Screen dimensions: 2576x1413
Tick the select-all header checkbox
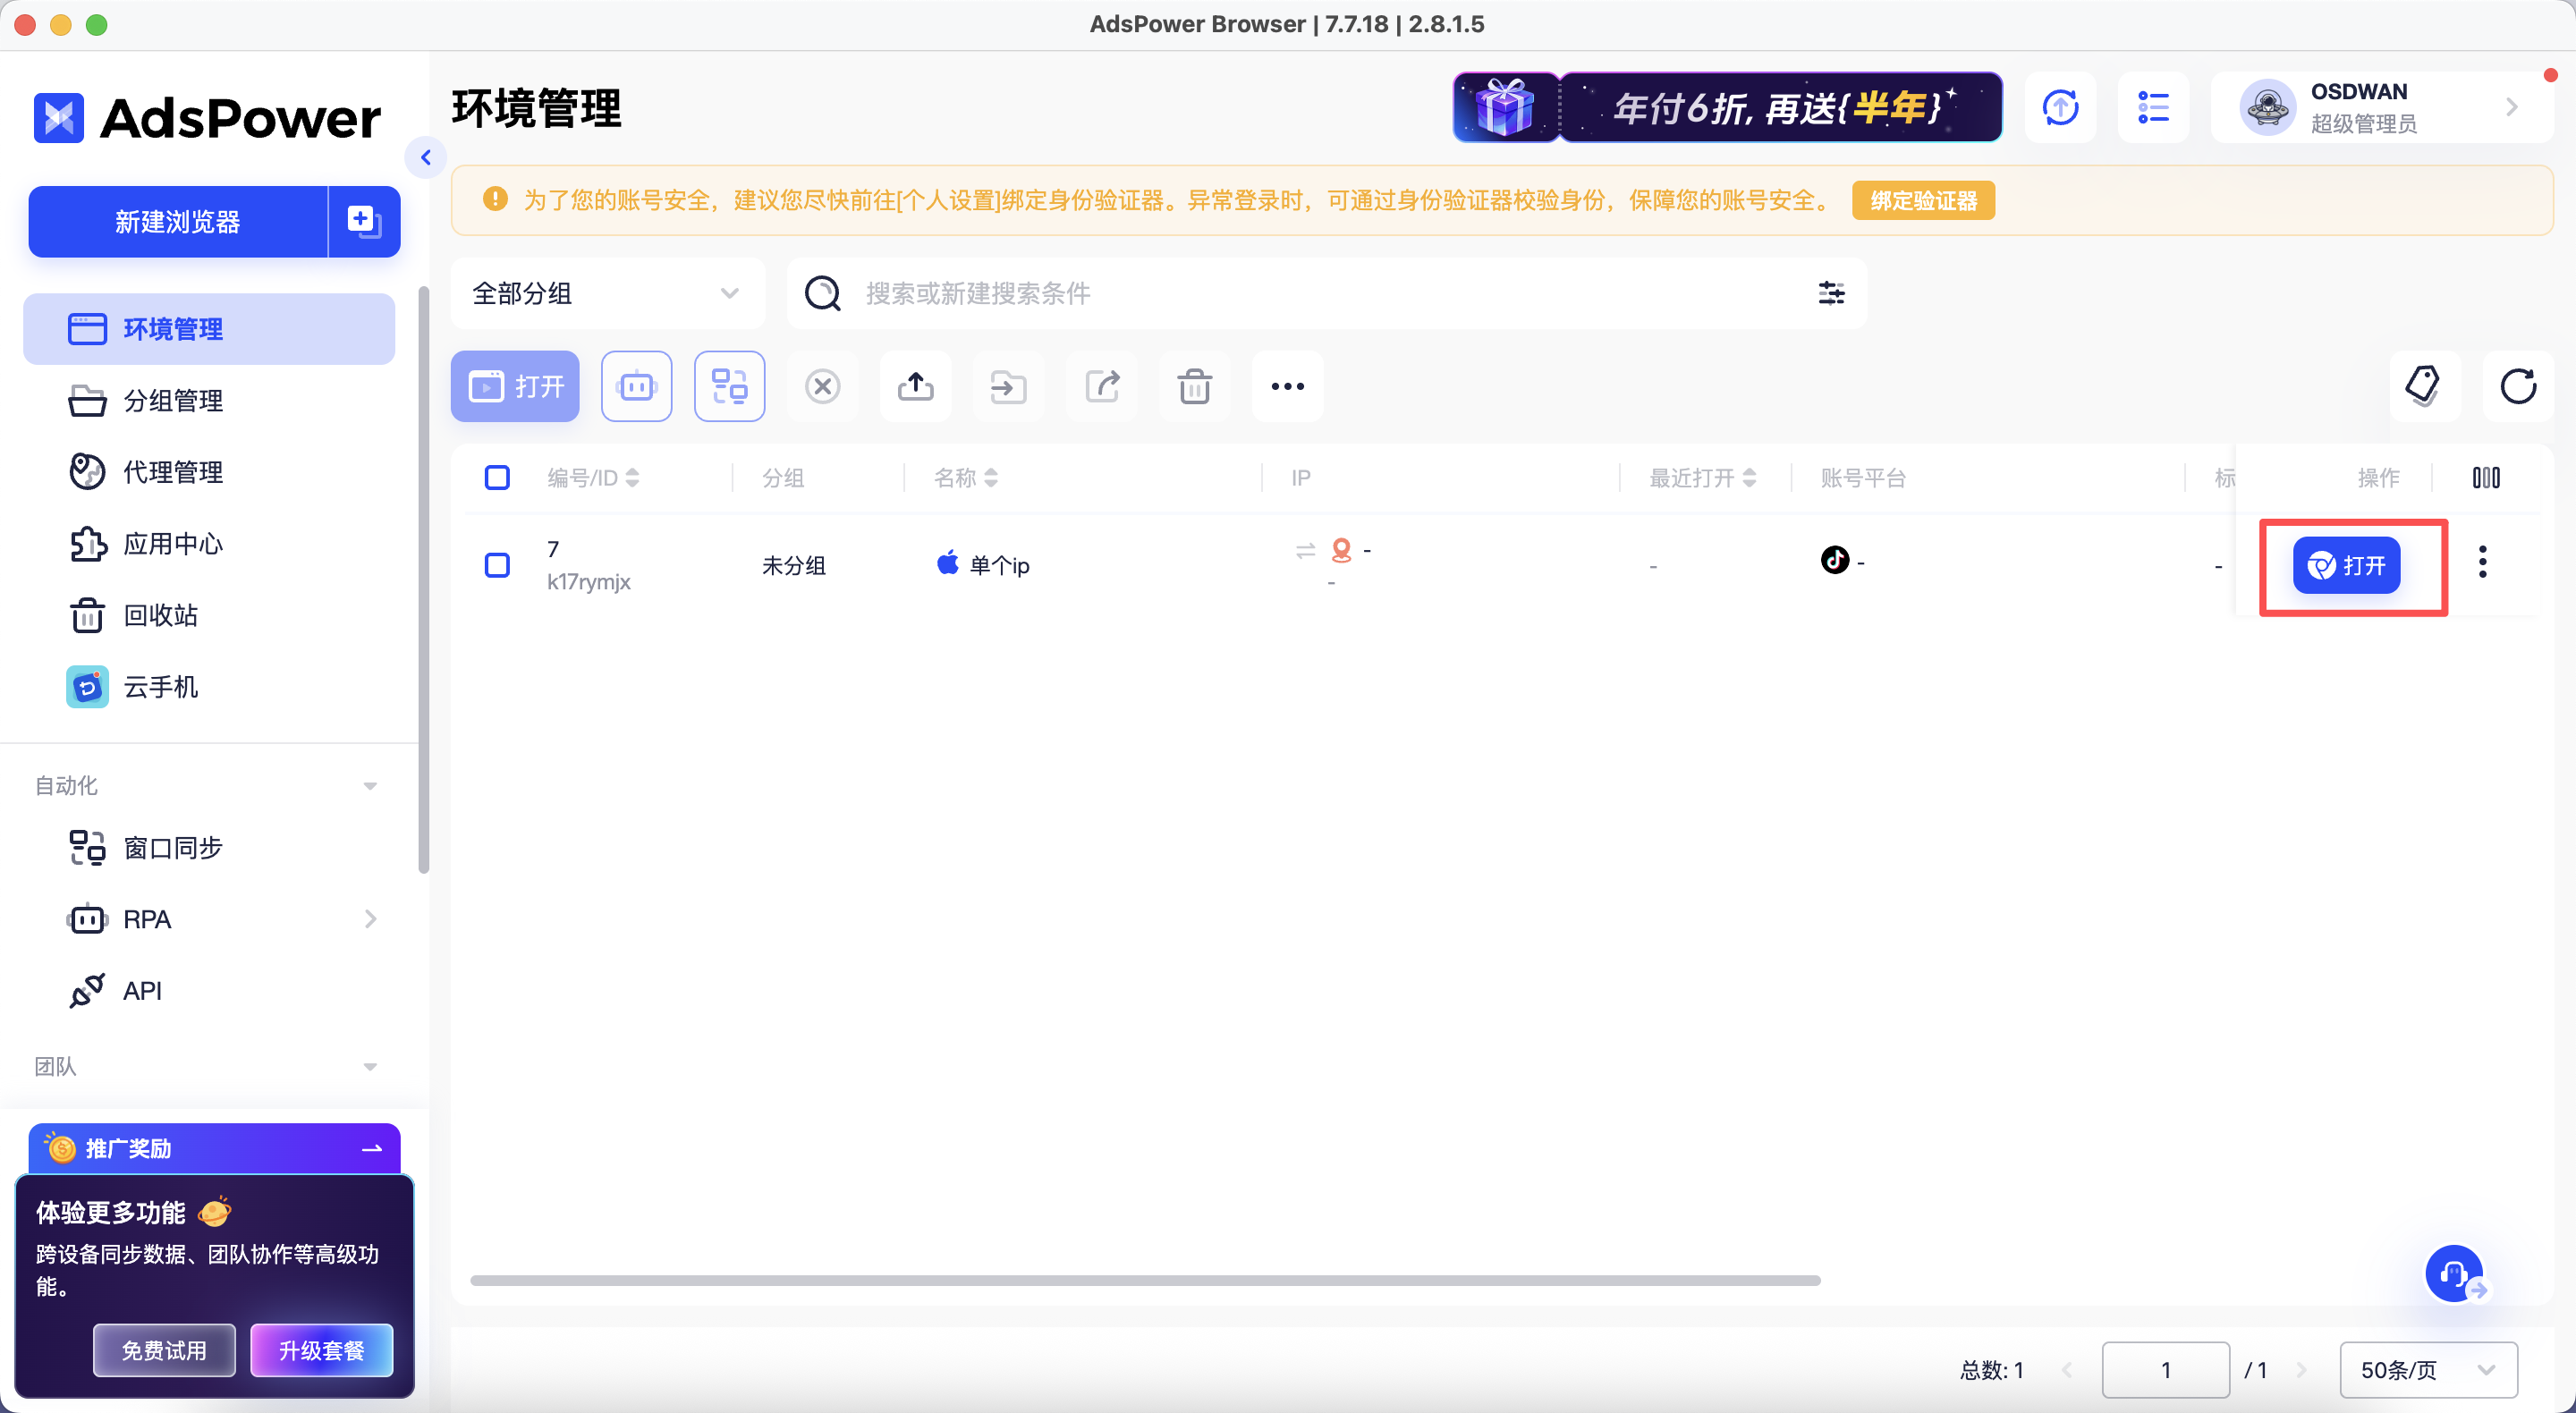[497, 478]
